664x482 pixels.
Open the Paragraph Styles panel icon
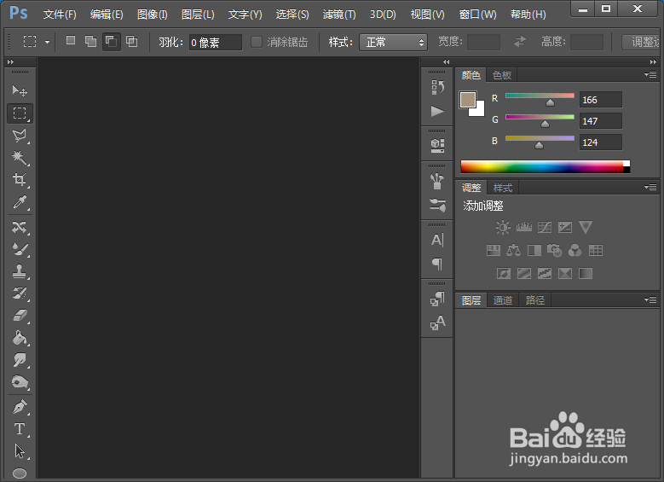[437, 299]
